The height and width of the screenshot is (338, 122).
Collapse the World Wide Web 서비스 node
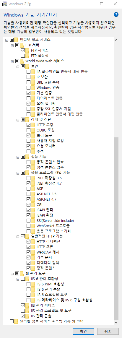tap(12, 61)
